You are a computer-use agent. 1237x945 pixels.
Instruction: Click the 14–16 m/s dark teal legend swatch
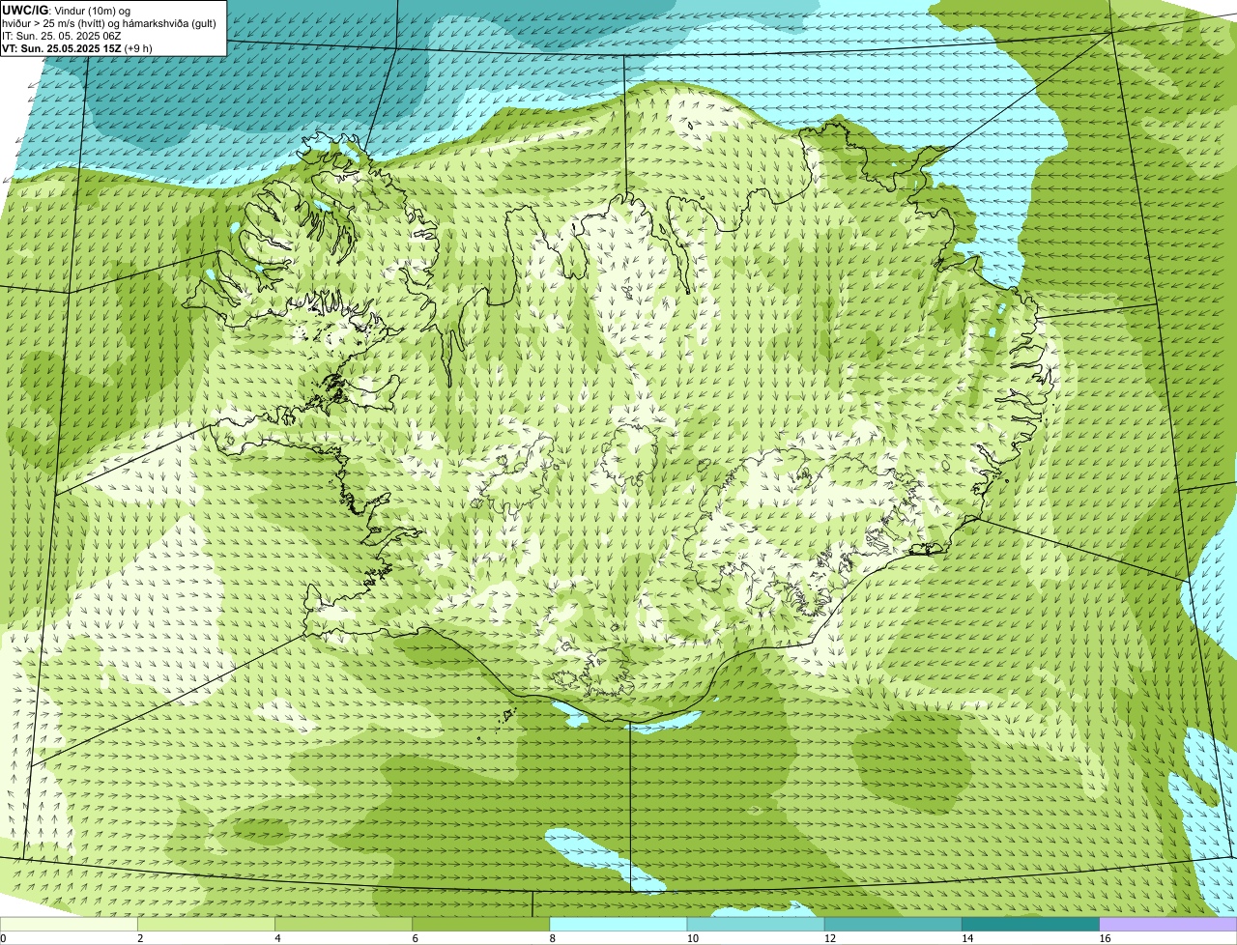[x=1030, y=925]
